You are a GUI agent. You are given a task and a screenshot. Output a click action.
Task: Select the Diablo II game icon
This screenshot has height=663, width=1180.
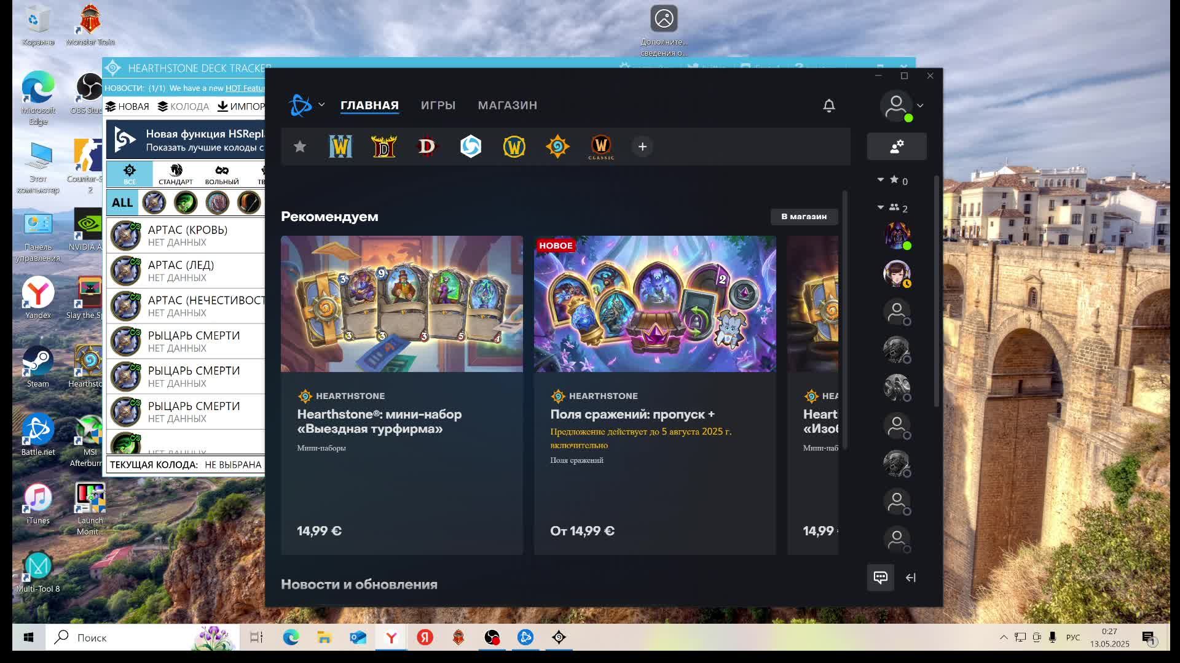(383, 147)
